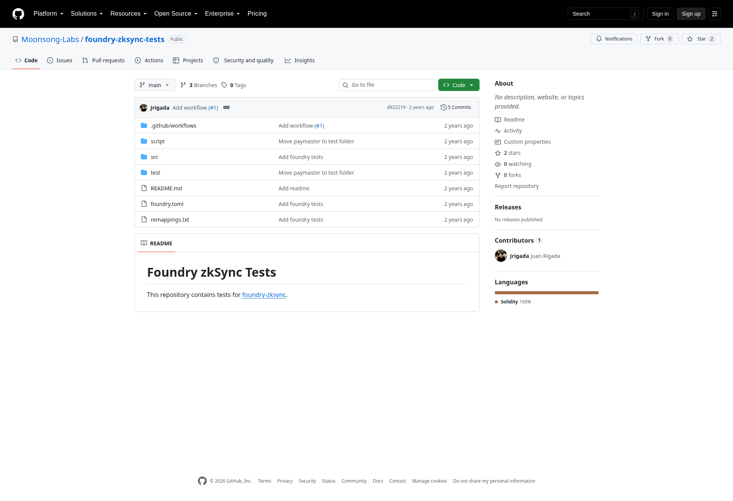733x501 pixels.
Task: Expand the Solutions dropdown
Action: pyautogui.click(x=87, y=14)
